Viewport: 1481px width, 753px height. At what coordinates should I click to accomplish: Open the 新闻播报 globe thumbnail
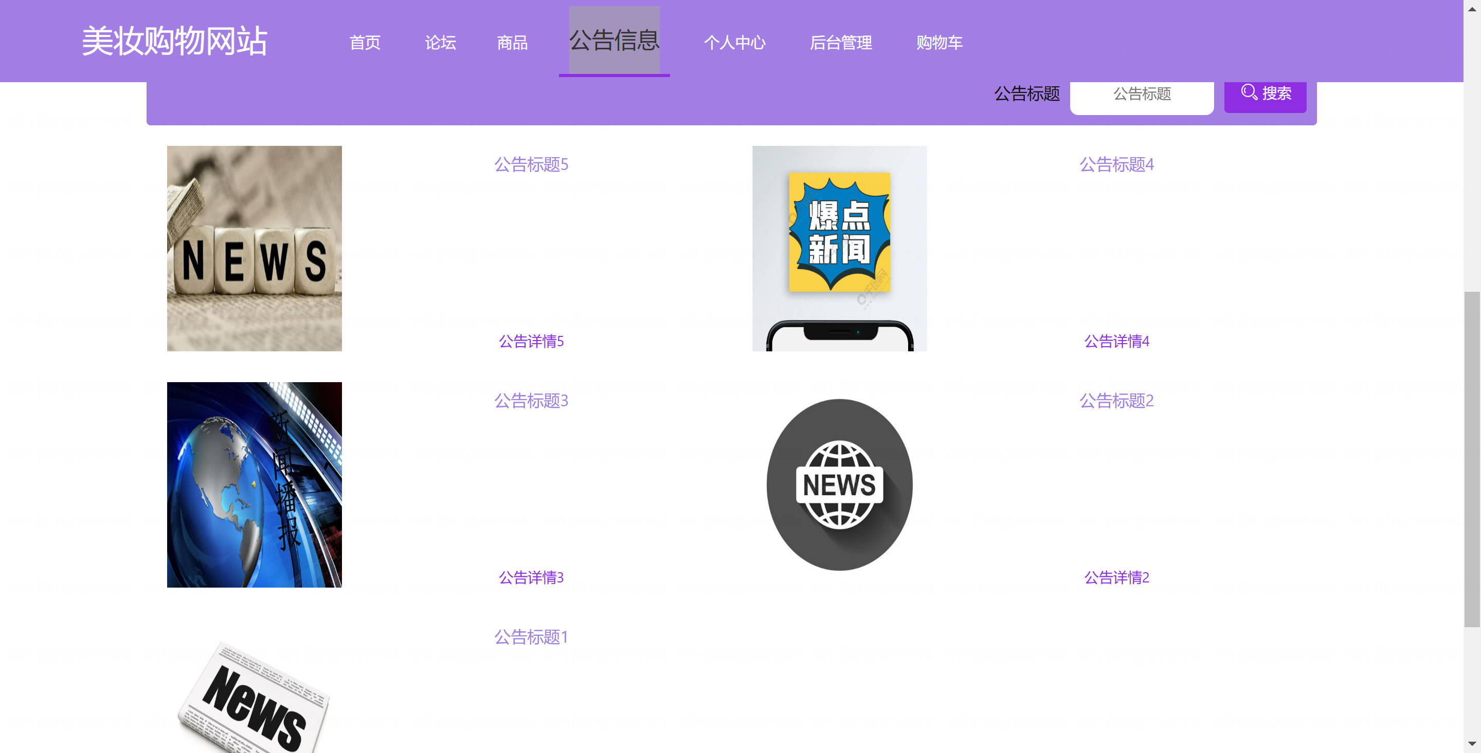tap(254, 484)
